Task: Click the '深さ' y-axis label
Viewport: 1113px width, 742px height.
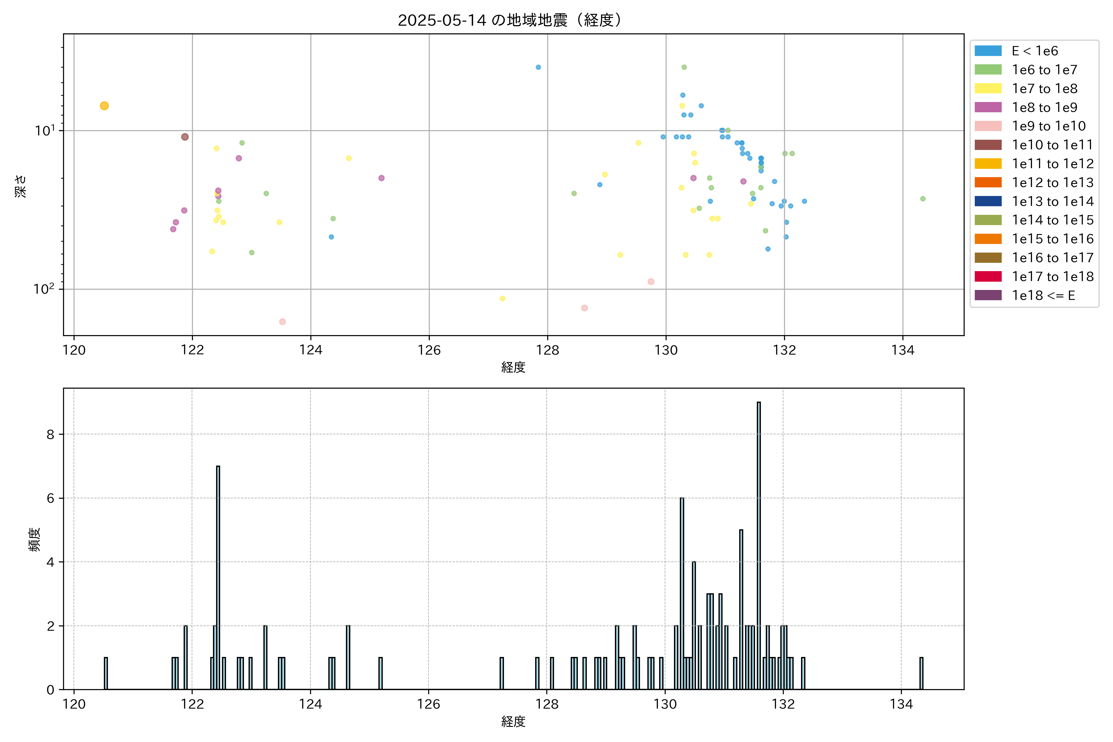Action: [20, 186]
